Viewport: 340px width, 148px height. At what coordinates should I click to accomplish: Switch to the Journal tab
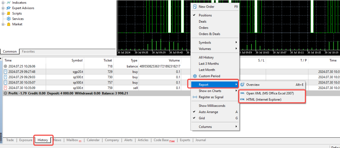[x=200, y=140]
